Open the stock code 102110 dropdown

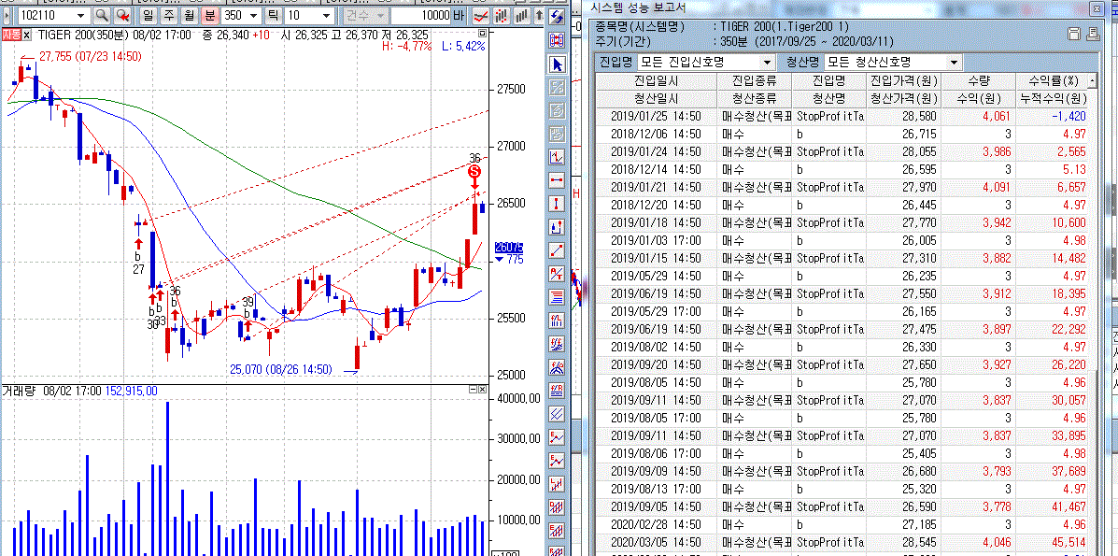click(79, 16)
